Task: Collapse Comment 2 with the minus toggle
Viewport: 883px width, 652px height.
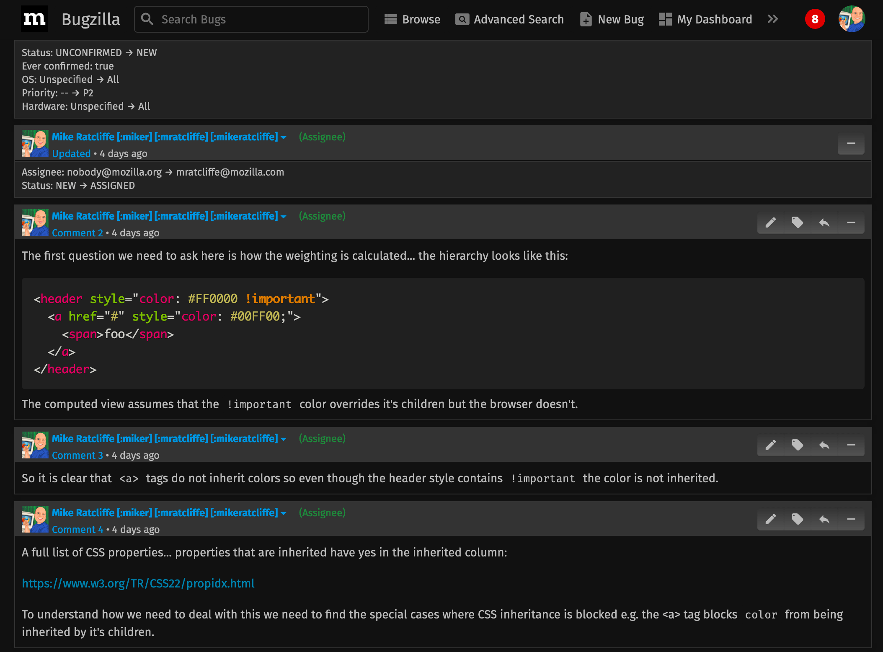Action: click(851, 223)
